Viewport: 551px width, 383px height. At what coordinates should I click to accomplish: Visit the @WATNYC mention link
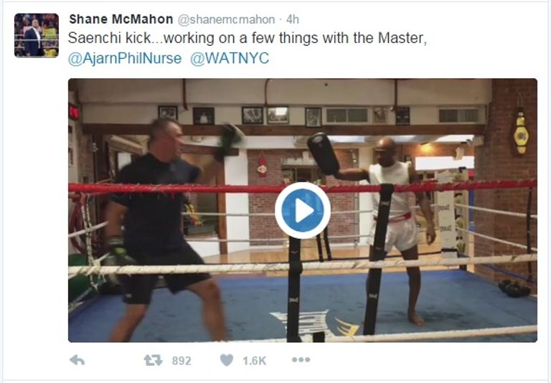click(230, 58)
